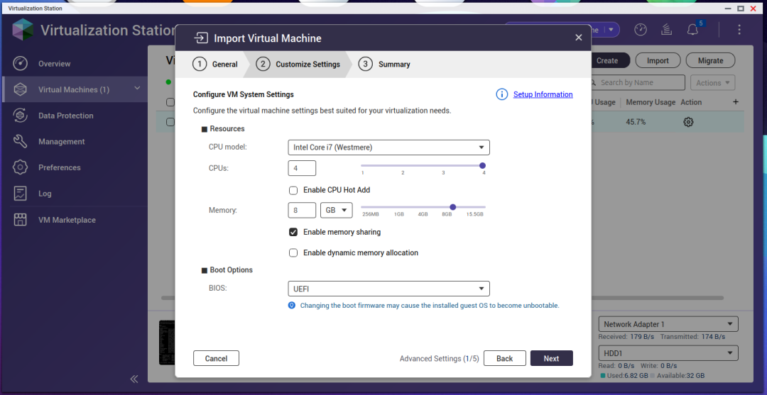
Task: Open the three-dot more options menu
Action: tap(739, 30)
